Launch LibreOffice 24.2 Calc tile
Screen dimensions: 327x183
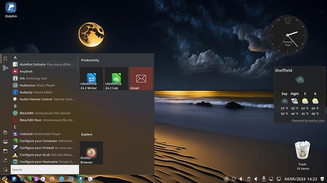click(116, 79)
